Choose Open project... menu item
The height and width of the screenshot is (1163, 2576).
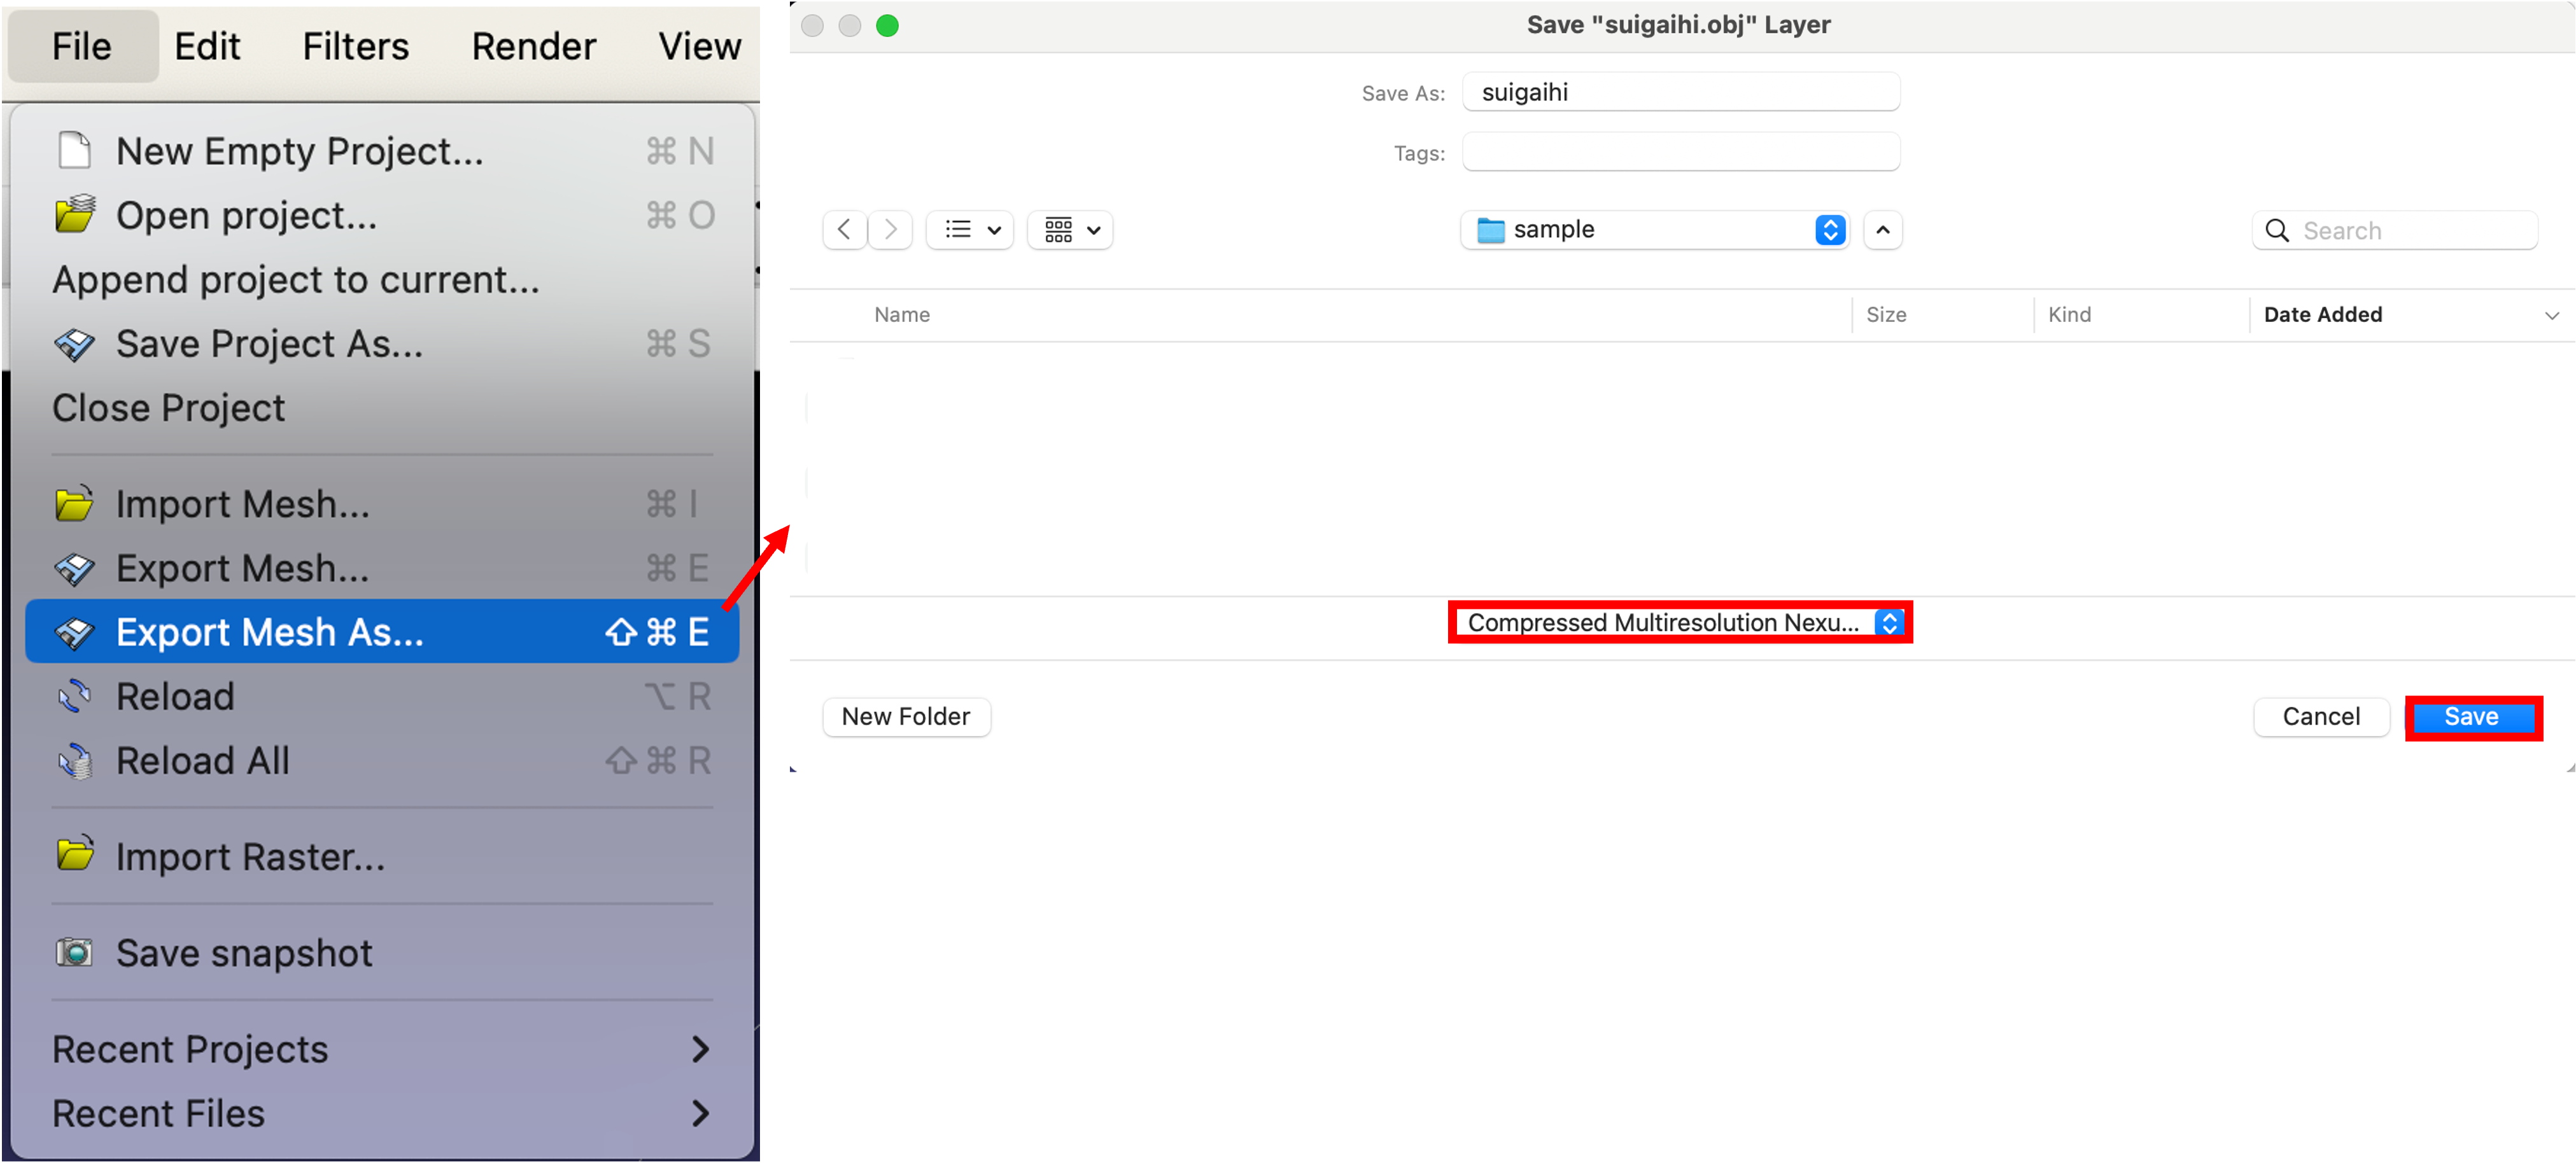(382, 215)
